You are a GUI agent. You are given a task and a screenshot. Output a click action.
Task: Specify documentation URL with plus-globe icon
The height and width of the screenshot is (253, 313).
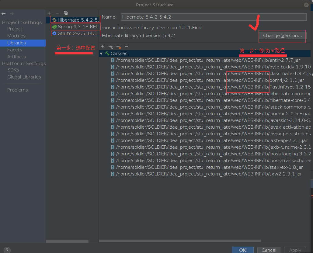[x=111, y=47]
